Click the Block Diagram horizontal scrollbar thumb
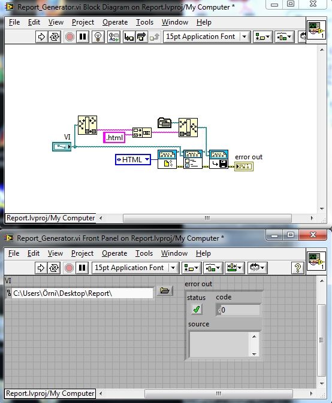This screenshot has height=403, width=332. (207, 218)
